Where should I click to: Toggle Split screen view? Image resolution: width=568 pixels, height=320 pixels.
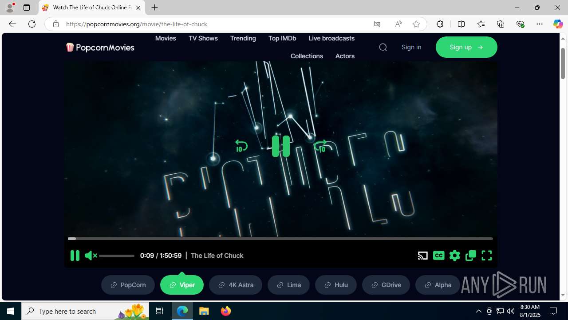coord(461,24)
